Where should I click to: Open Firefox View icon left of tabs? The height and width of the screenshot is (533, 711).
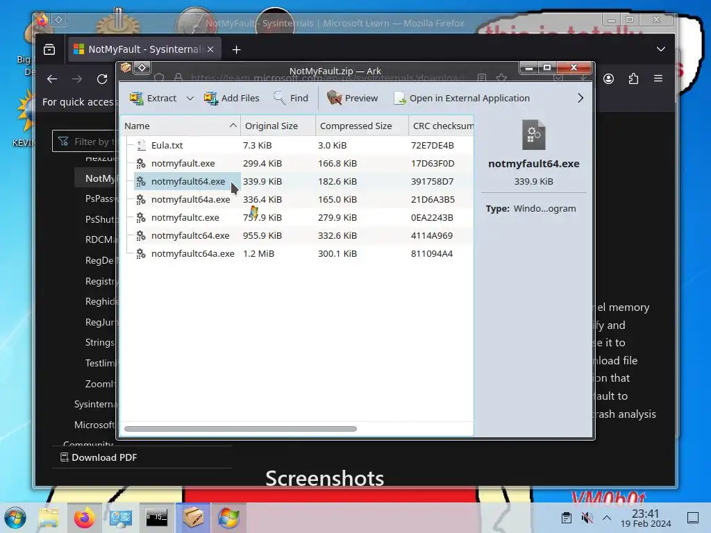click(x=49, y=49)
